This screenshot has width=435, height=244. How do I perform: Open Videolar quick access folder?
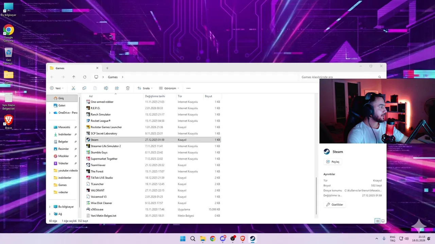pyautogui.click(x=63, y=163)
